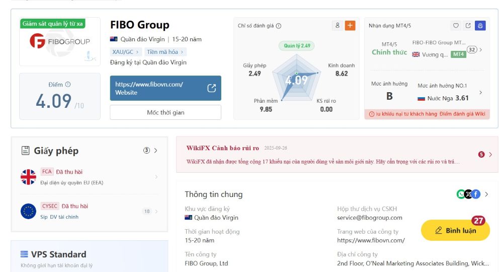Expand the Giấy phép license list arrow
Screen dimensions: 503x272
tap(155, 150)
